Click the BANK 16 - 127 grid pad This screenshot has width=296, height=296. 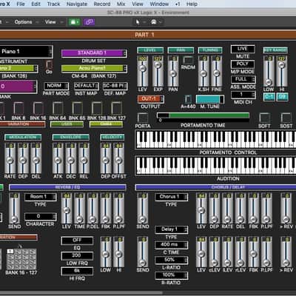[x=21, y=259]
